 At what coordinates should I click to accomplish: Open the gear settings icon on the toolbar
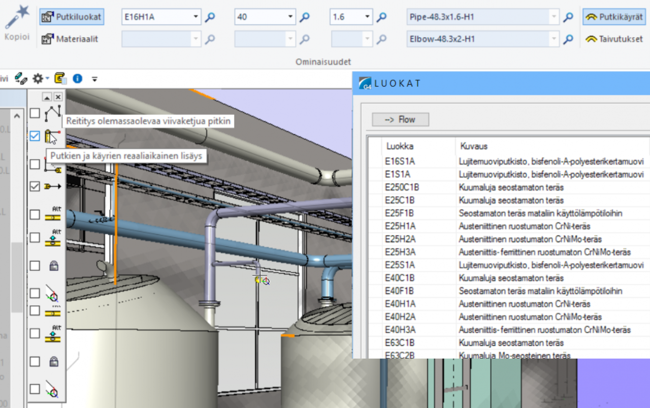click(x=38, y=79)
